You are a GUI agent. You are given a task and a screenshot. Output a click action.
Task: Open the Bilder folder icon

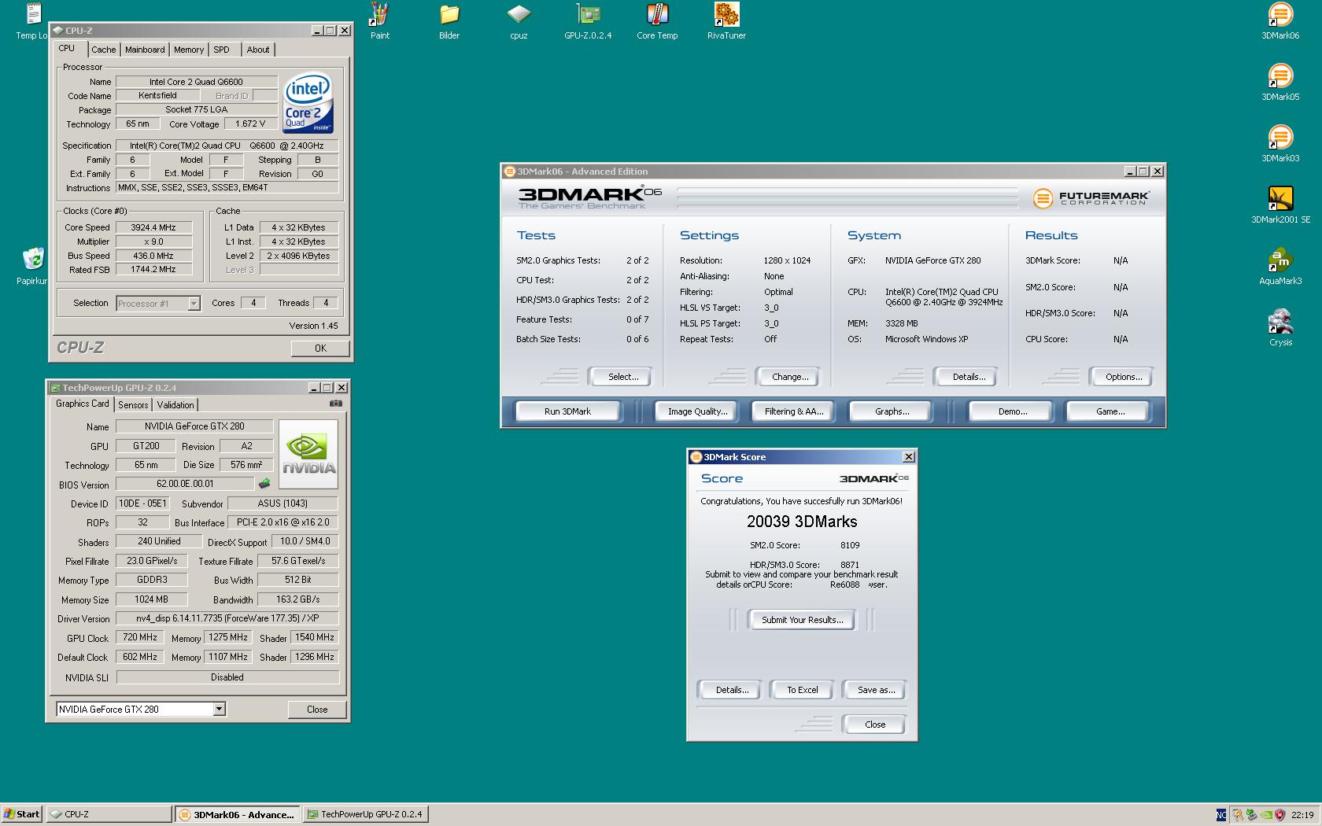(x=449, y=20)
